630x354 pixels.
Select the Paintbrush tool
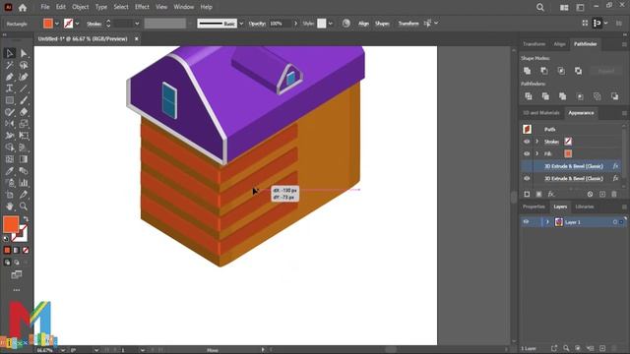pyautogui.click(x=24, y=100)
